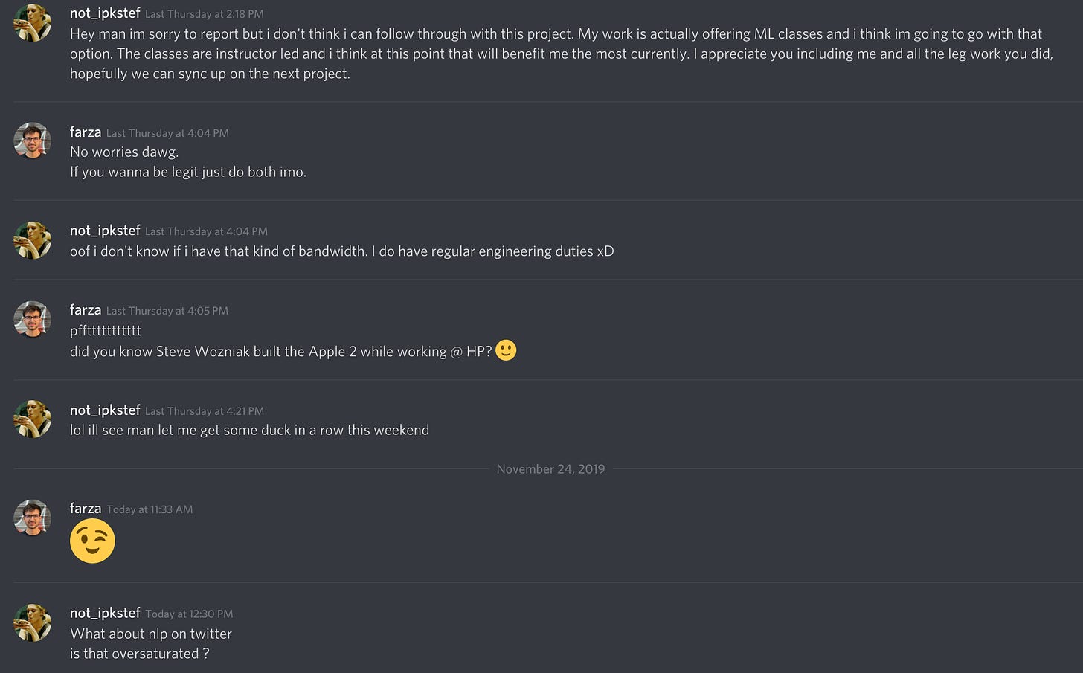Screen dimensions: 1083x673
Task: Click not_ipkstef's avatar on the 12:30 PM message
Action: pos(33,622)
